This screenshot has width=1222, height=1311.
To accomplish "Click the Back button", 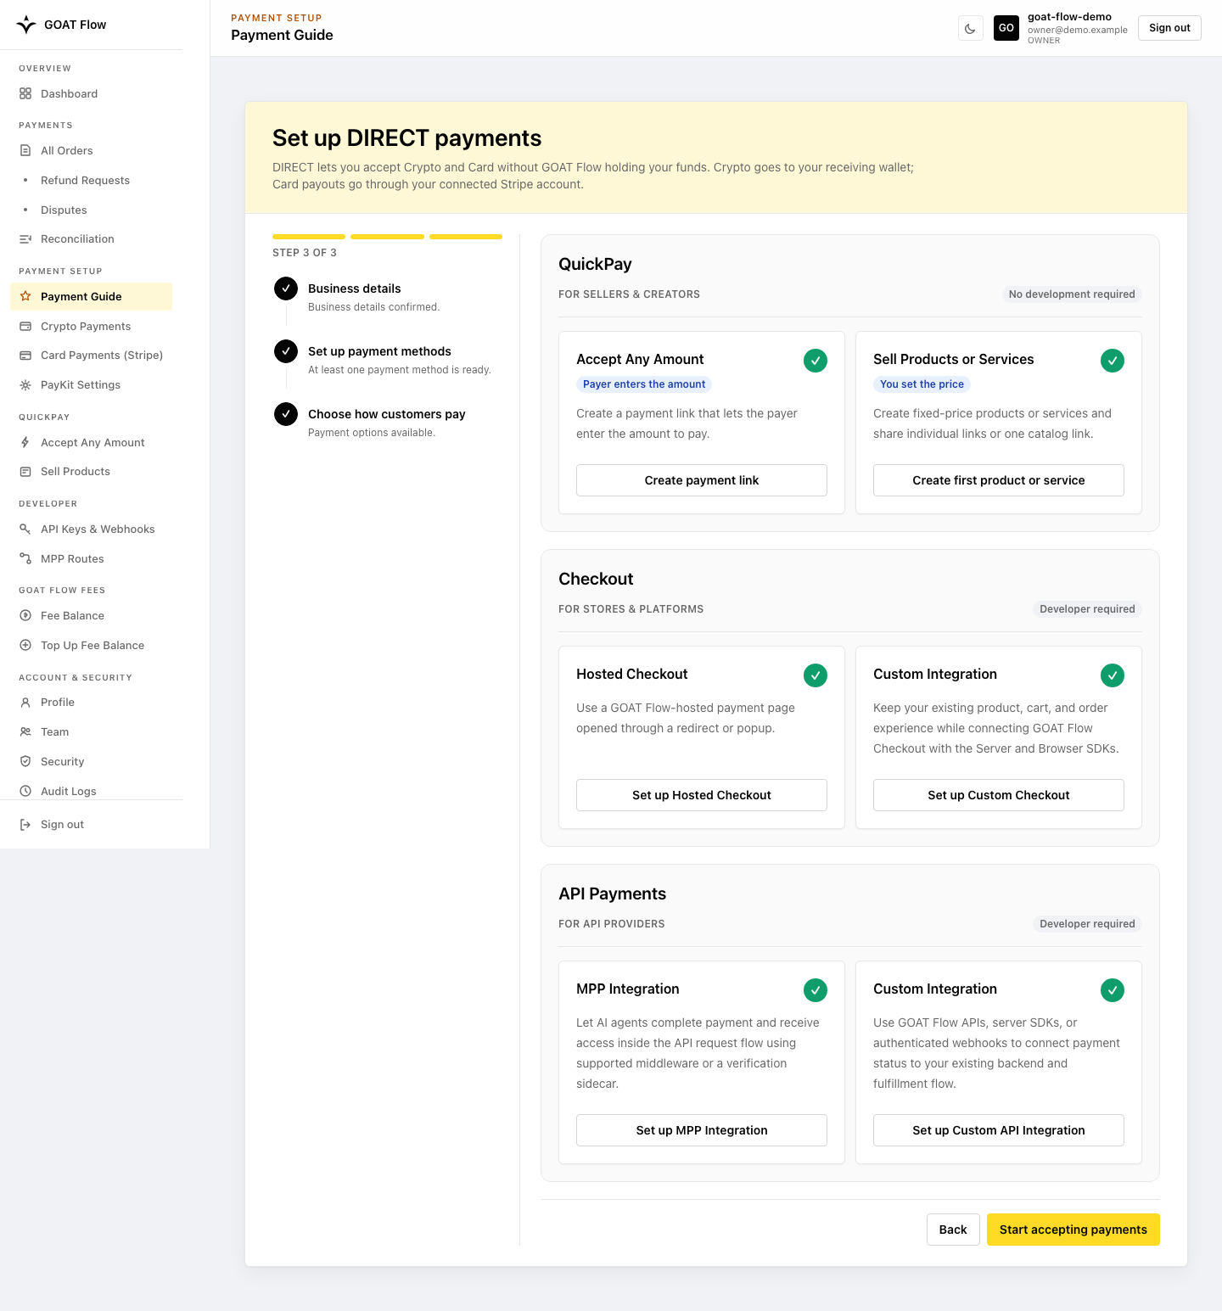I will (x=953, y=1230).
